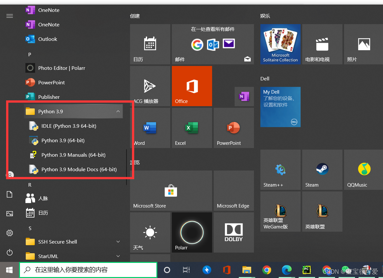Click the 创建 group header
The width and height of the screenshot is (383, 278).
(x=135, y=16)
